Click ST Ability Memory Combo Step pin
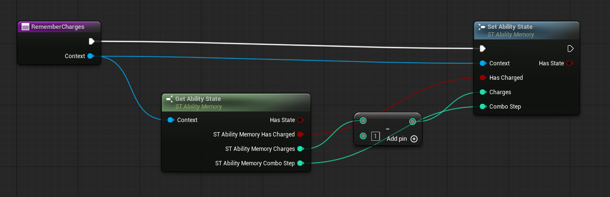Viewport: 610px width, 197px height. coord(301,163)
